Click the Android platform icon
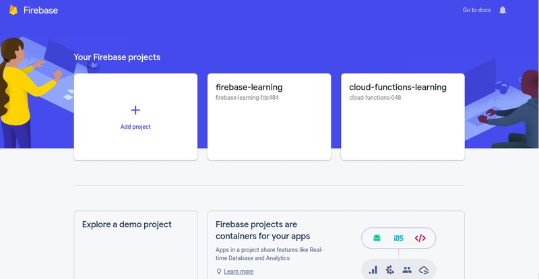 click(377, 238)
